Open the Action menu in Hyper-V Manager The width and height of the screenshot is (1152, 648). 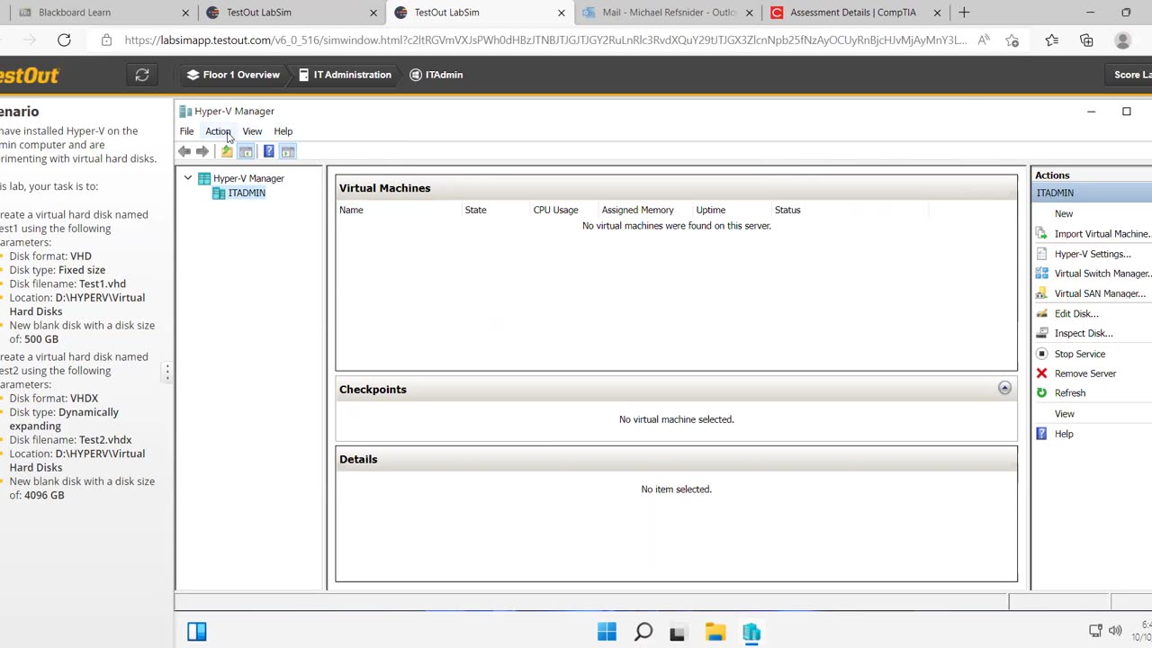click(218, 131)
